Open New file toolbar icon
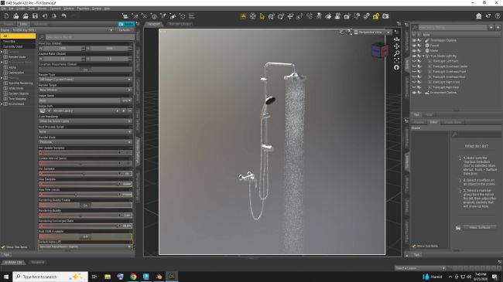Viewport: 503px width, 282px height. pos(6,16)
